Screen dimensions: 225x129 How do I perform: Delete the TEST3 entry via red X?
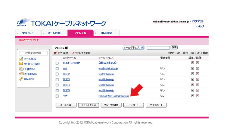pos(198,79)
